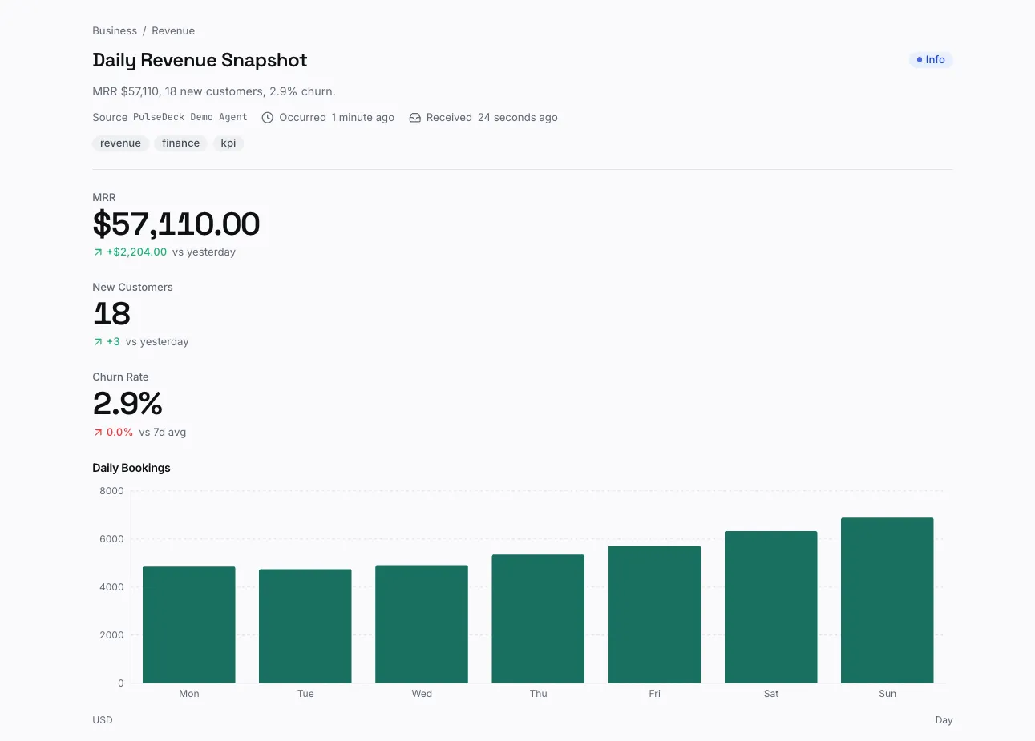Click the Monday bar in Daily Bookings
The image size is (1035, 741).
(189, 625)
